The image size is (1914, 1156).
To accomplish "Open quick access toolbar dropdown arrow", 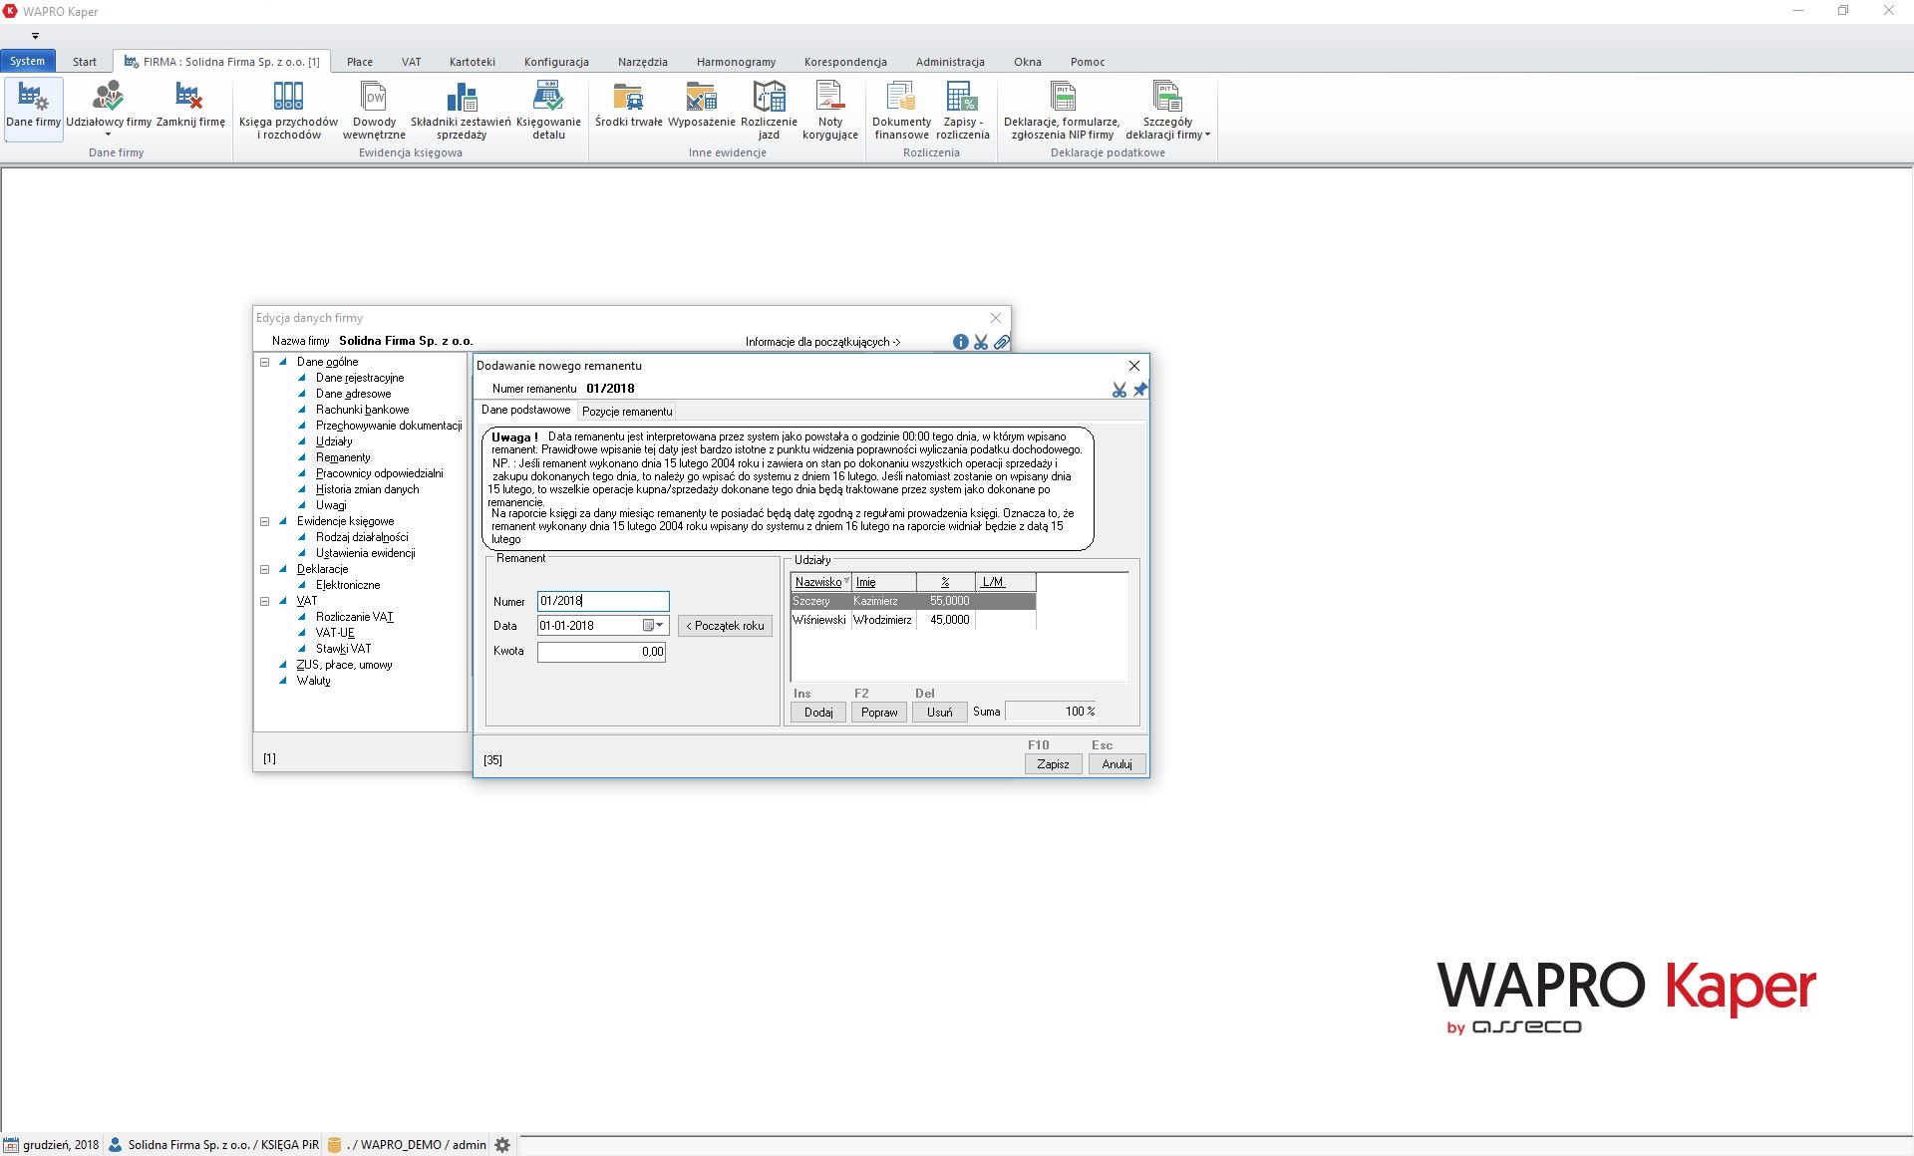I will click(35, 36).
